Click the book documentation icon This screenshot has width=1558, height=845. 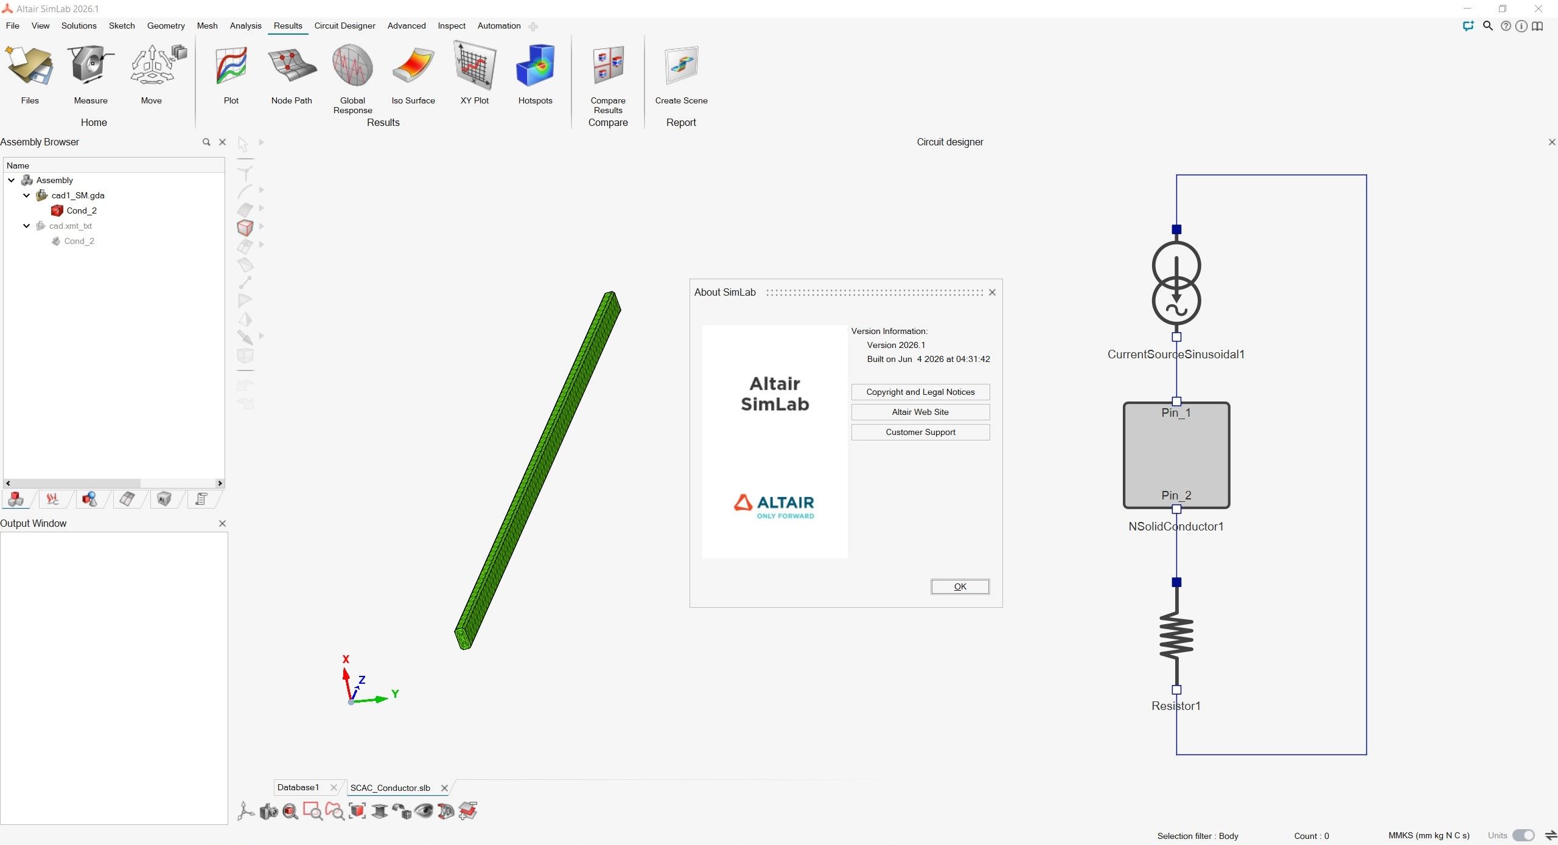[x=1538, y=26]
